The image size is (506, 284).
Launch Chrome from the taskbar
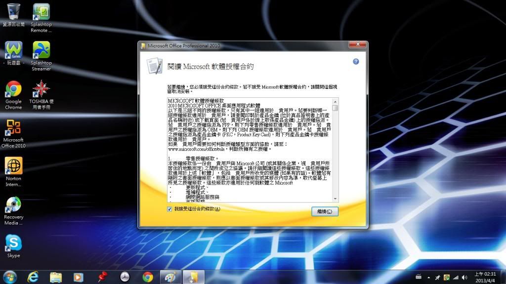(148, 277)
